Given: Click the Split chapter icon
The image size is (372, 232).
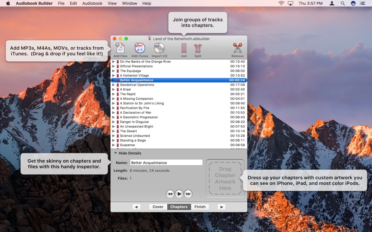Looking at the screenshot, I should click(x=198, y=48).
